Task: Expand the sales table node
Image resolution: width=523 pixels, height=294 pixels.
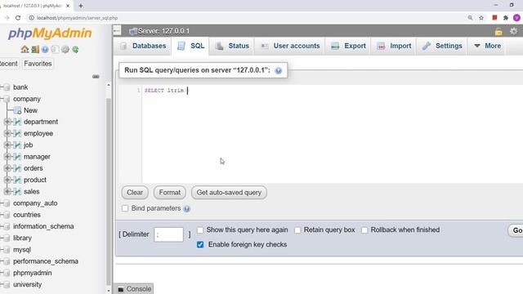Action: (7, 192)
